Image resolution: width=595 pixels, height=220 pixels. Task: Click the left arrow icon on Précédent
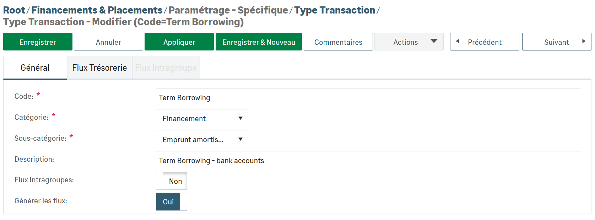pyautogui.click(x=458, y=42)
